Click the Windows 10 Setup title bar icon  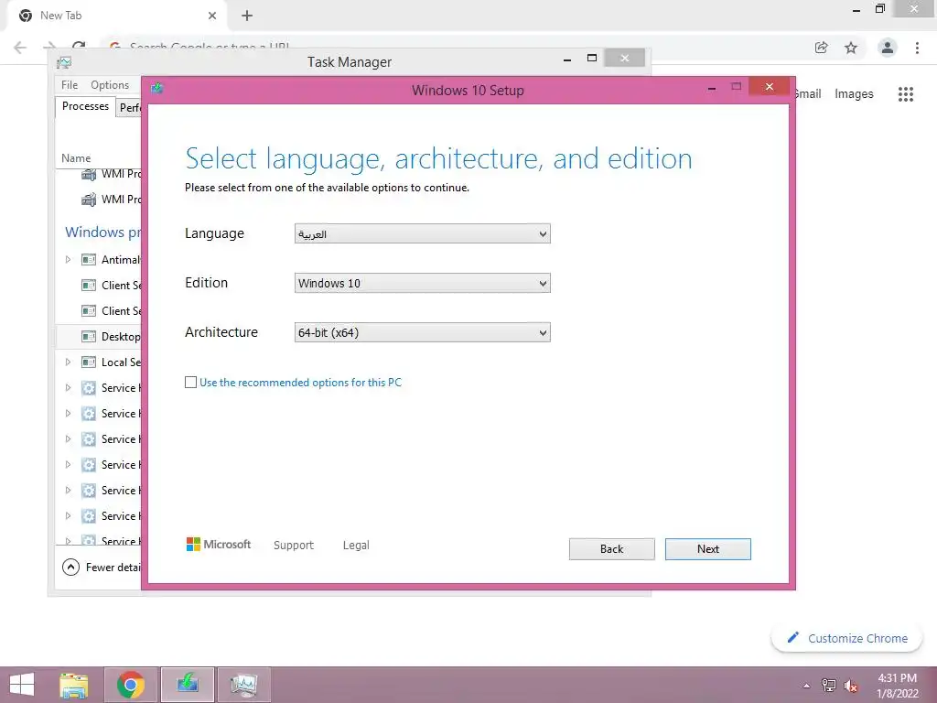point(157,89)
